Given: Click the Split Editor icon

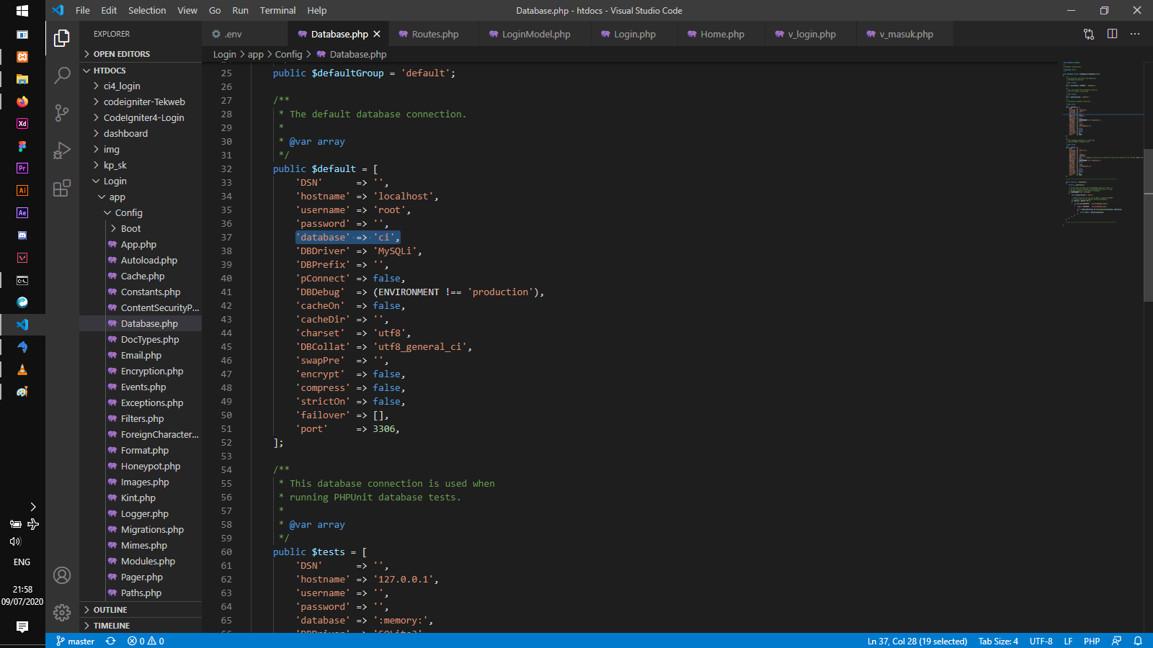Looking at the screenshot, I should click(1113, 33).
